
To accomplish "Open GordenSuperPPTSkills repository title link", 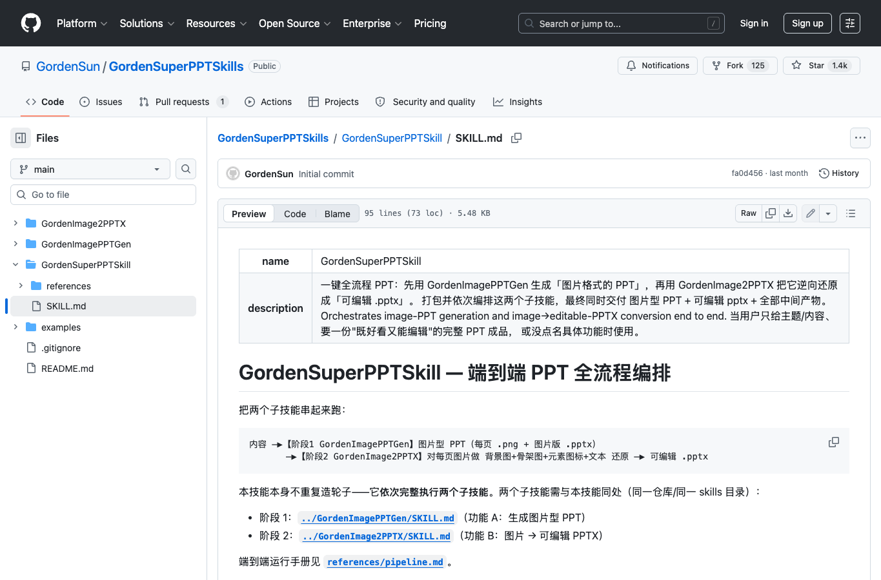I will (176, 66).
